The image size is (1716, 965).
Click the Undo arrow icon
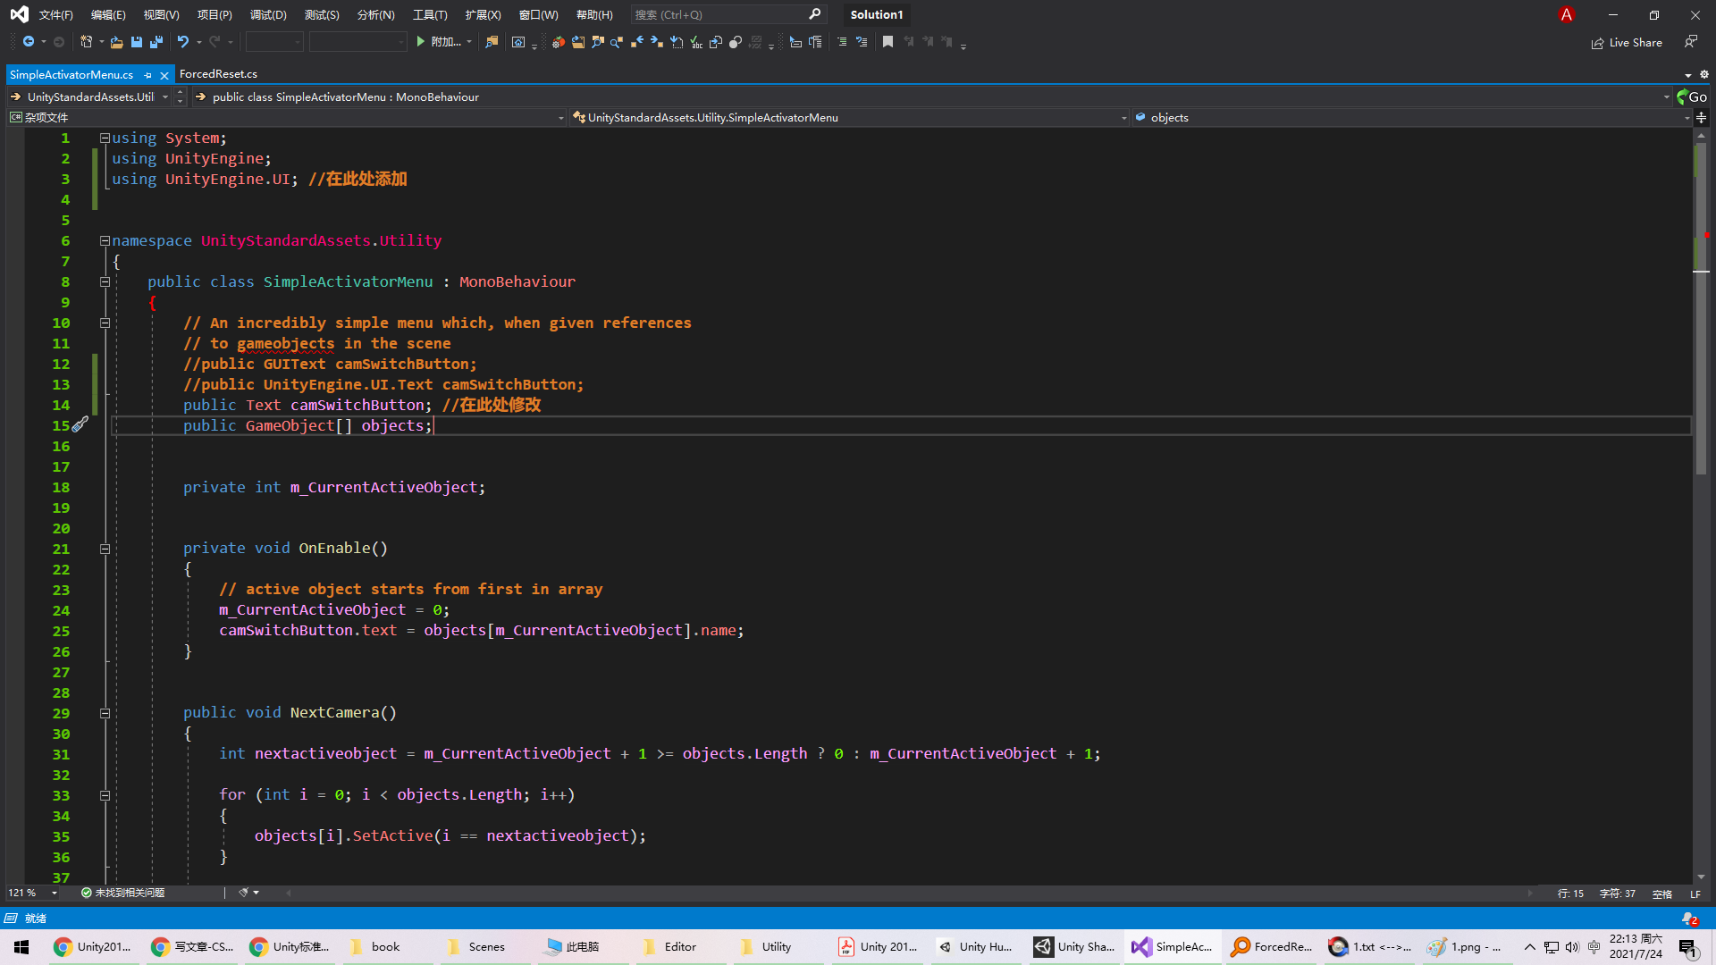point(182,42)
